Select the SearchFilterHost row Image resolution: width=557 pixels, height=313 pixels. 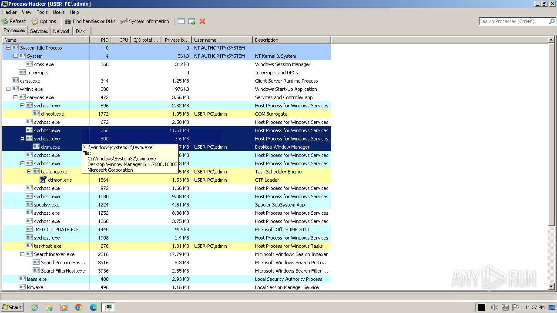(167, 271)
